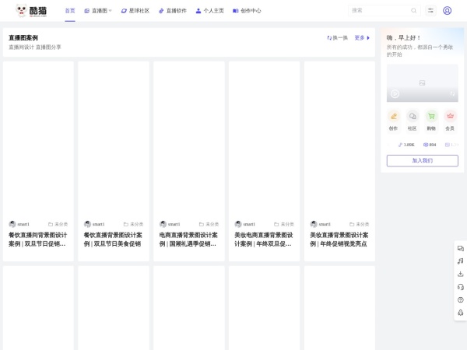
Task: Click the music note icon in floating bar
Action: 460,261
